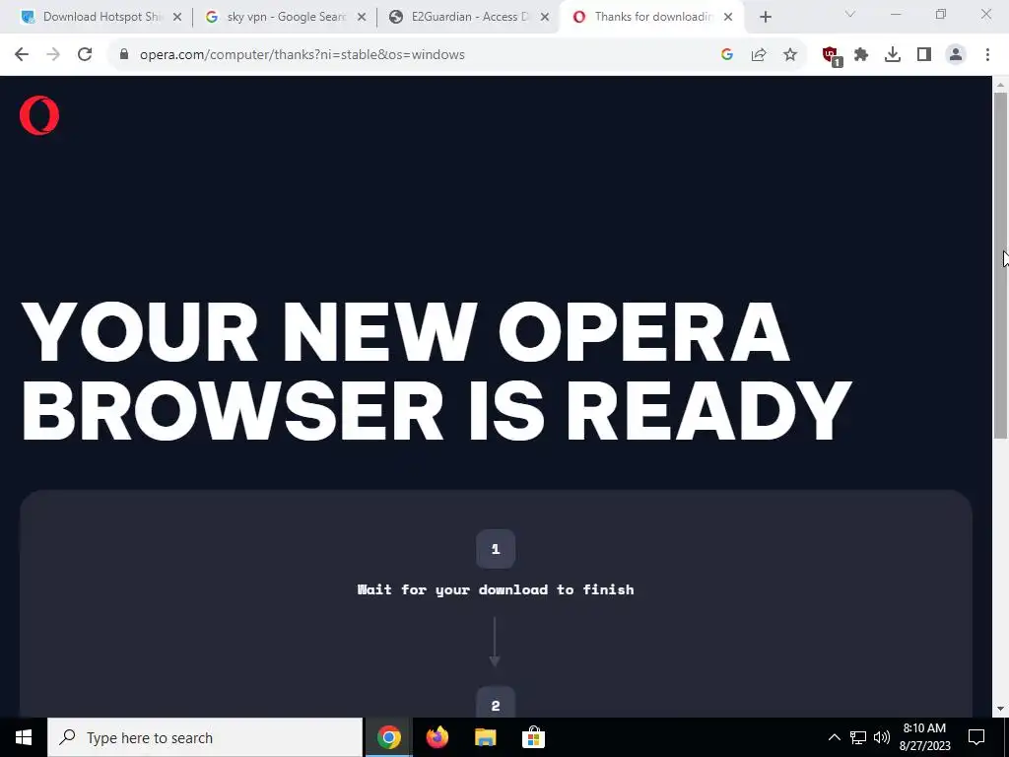Viewport: 1009px width, 757px height.
Task: Open the network status tray icon
Action: pos(858,737)
